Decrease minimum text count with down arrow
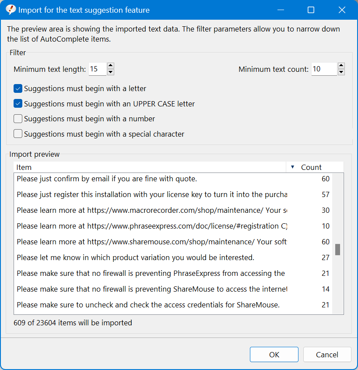 (x=341, y=72)
